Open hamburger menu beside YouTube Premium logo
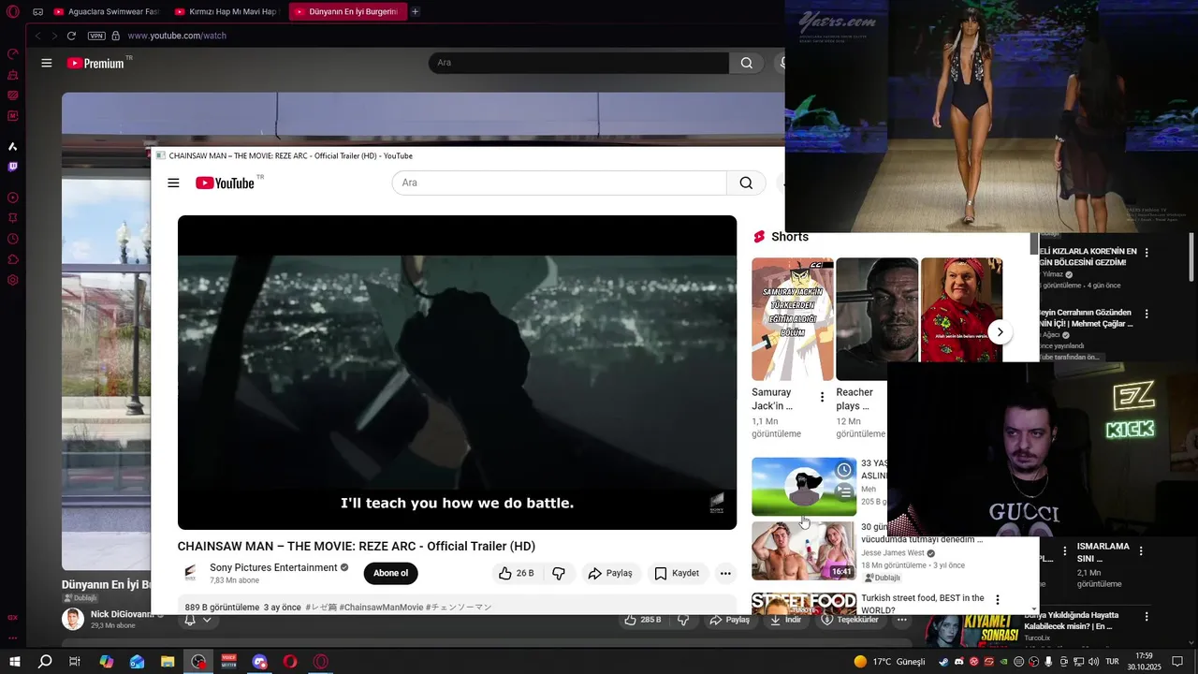1198x674 pixels. (x=47, y=63)
